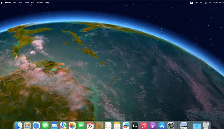Open System Settings from the Dock
Screen dimensions: 224x129
[171, 126]
